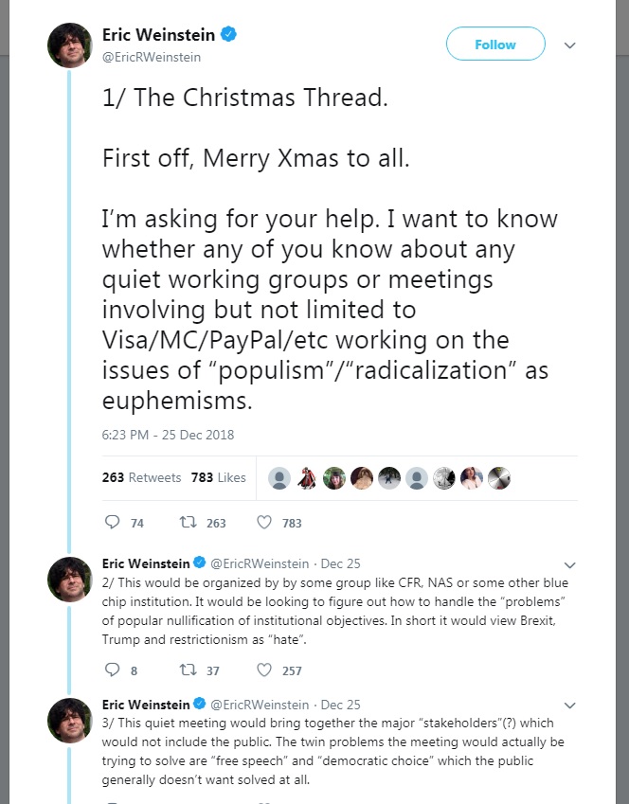The width and height of the screenshot is (629, 804).
Task: Click the last liker avatar thumbnail
Action: pyautogui.click(x=499, y=478)
